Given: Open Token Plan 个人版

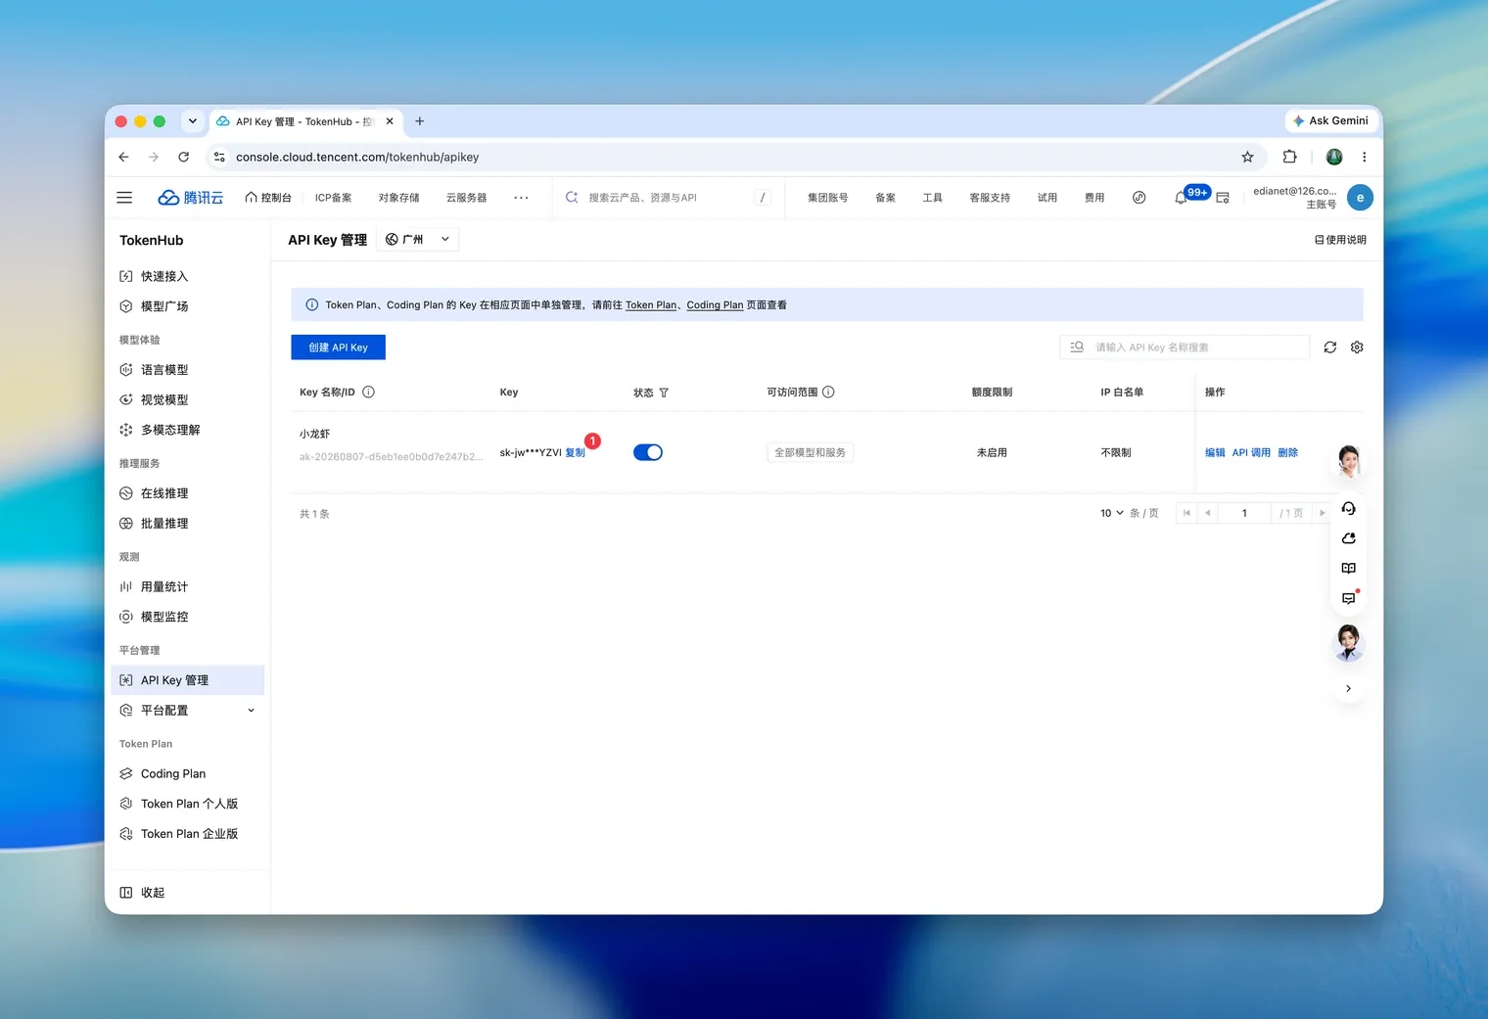Looking at the screenshot, I should coord(187,805).
